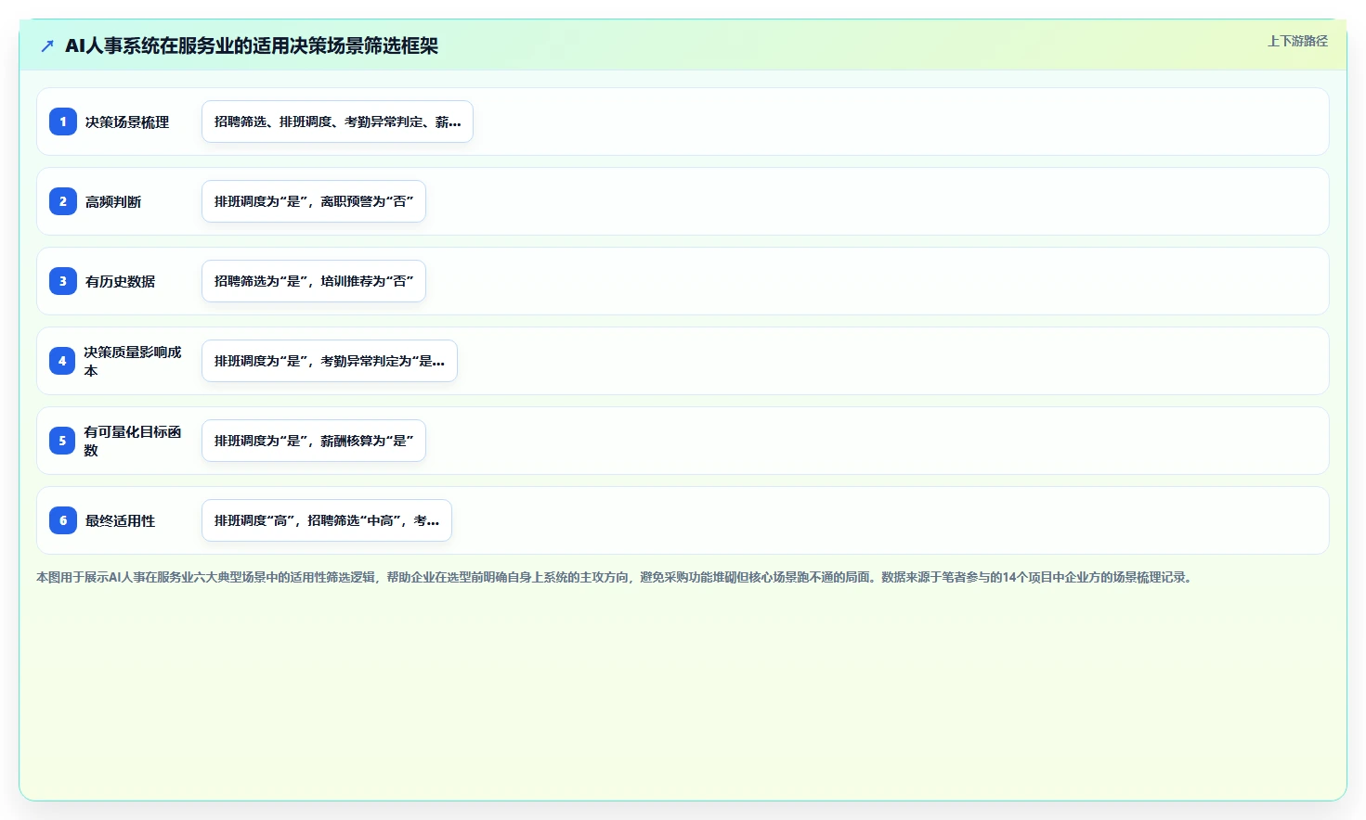Click the step 4 number badge
The image size is (1366, 820).
pos(63,361)
